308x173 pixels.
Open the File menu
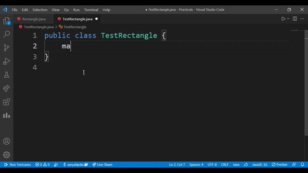tap(14, 10)
